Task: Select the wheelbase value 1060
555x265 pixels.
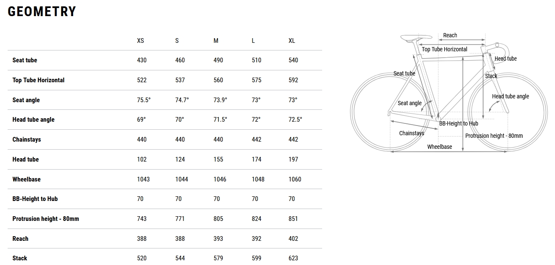Action: [x=294, y=179]
